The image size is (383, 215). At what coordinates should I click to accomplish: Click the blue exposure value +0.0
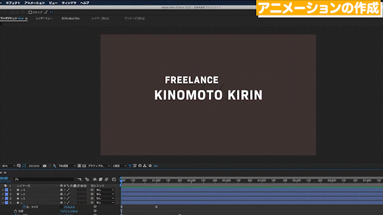(x=156, y=166)
